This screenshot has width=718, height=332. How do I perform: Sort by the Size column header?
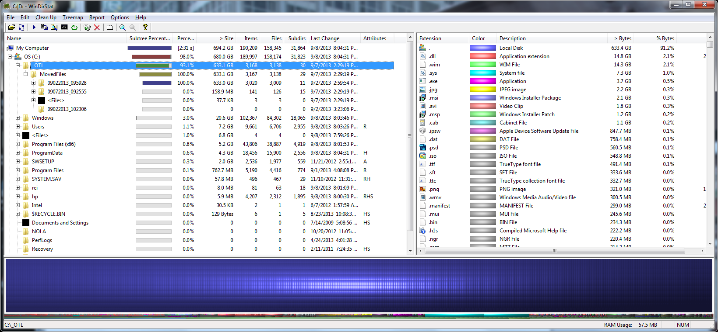click(x=216, y=38)
